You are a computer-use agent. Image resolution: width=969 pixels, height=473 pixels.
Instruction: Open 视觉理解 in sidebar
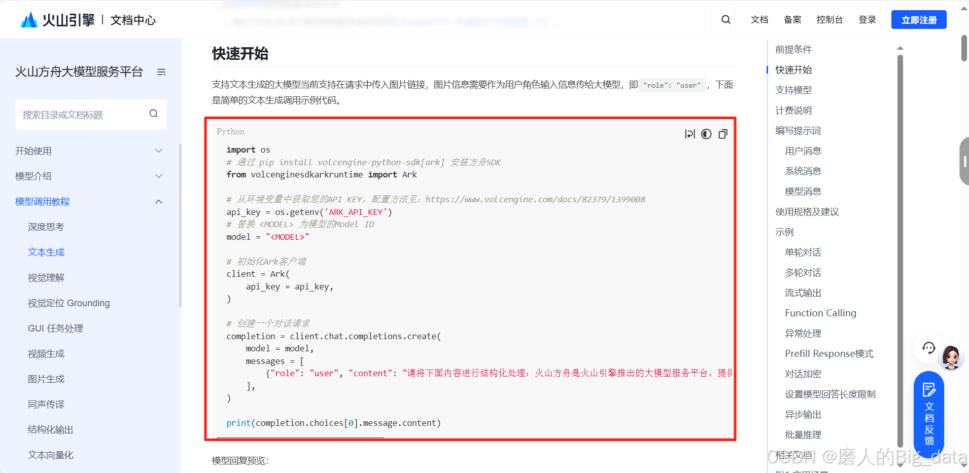(46, 278)
